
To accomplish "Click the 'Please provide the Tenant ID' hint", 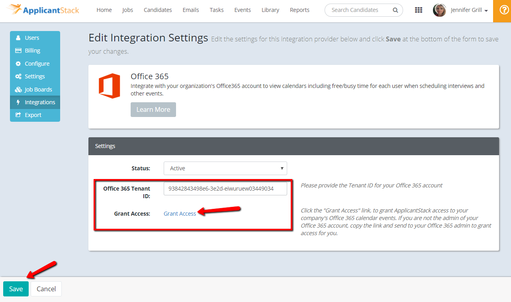I will (x=372, y=185).
